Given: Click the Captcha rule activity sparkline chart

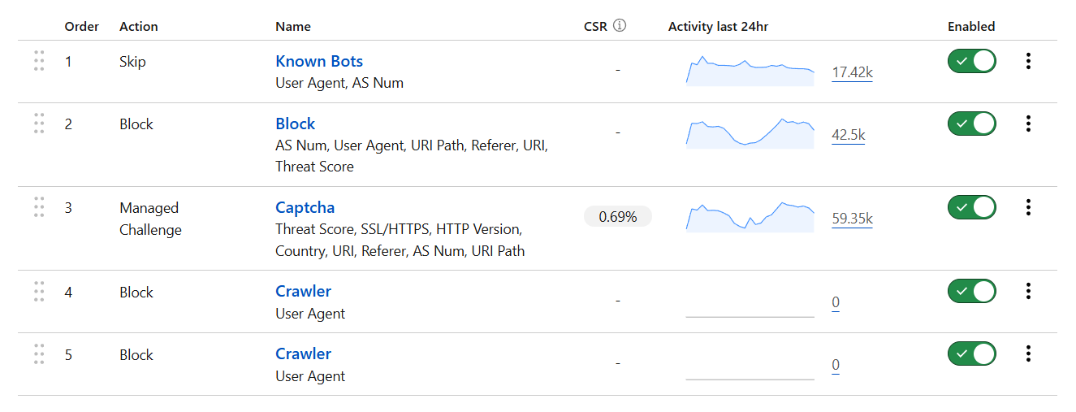Looking at the screenshot, I should point(750,217).
